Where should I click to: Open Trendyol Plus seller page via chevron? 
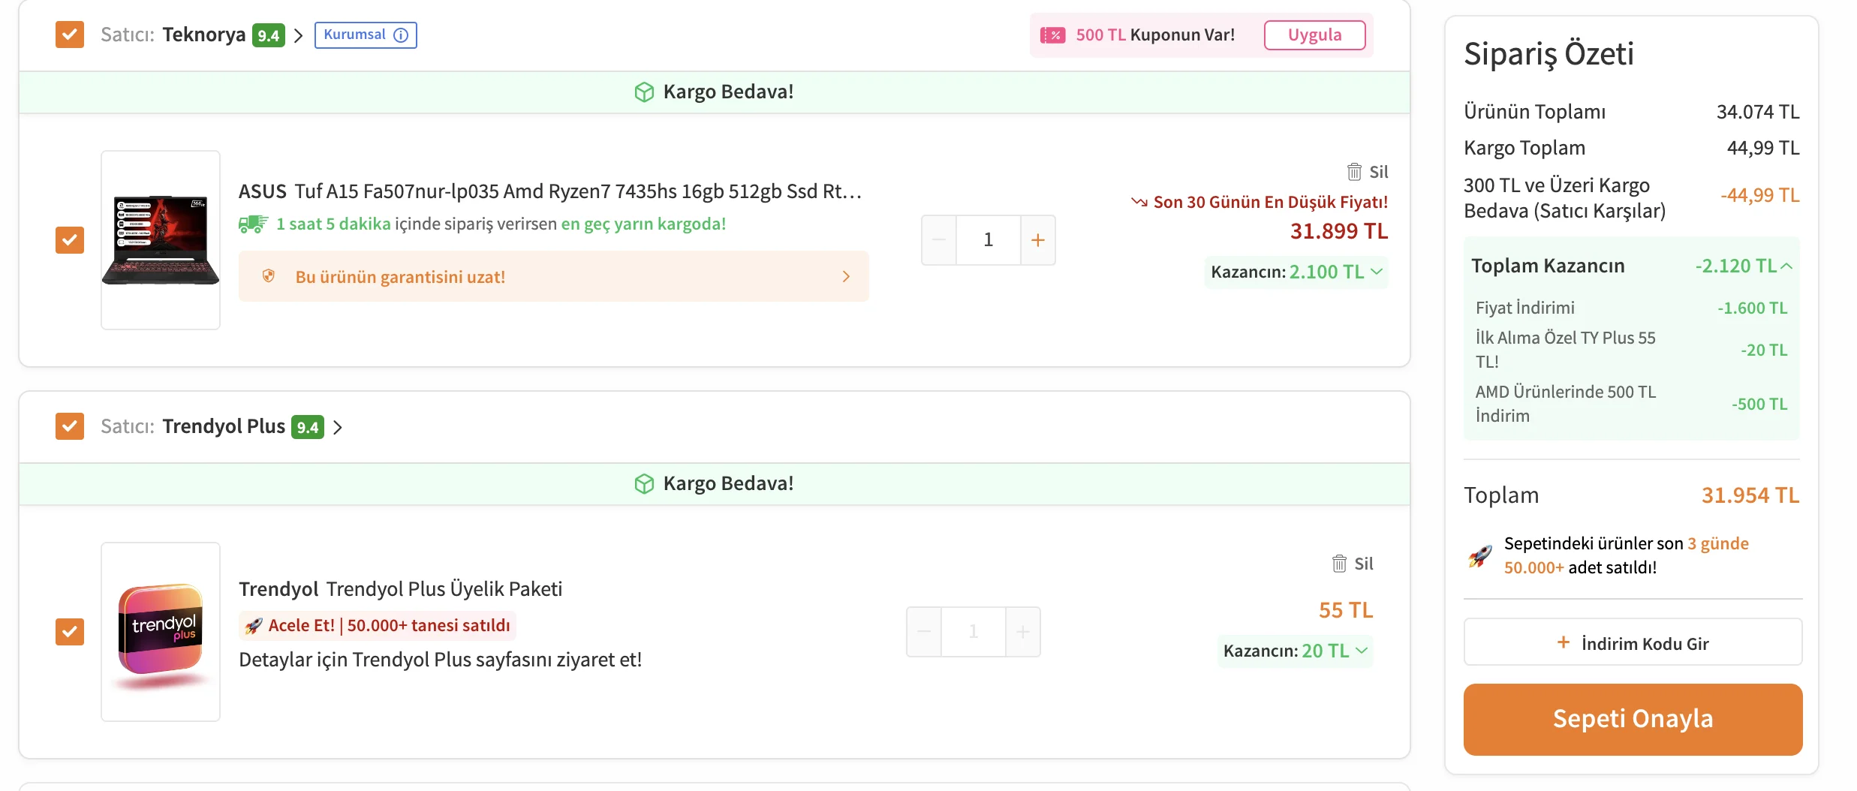pyautogui.click(x=338, y=427)
